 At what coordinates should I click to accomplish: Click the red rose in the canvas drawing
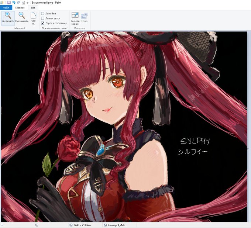pyautogui.click(x=68, y=148)
